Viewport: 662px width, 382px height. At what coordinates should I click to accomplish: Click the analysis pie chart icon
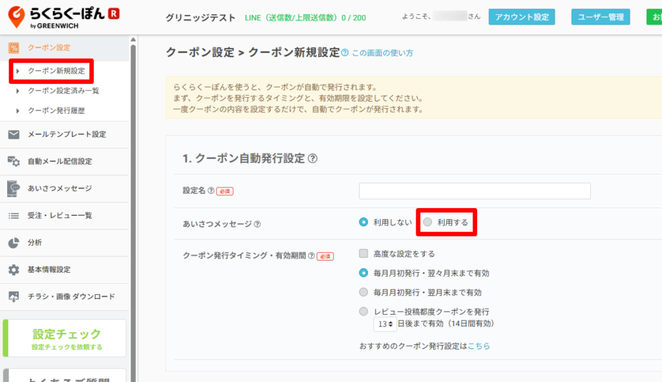click(14, 242)
